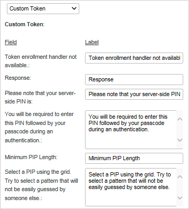Click scroll down arrow in PIP grid text area
This screenshot has height=209, width=189.
180,198
